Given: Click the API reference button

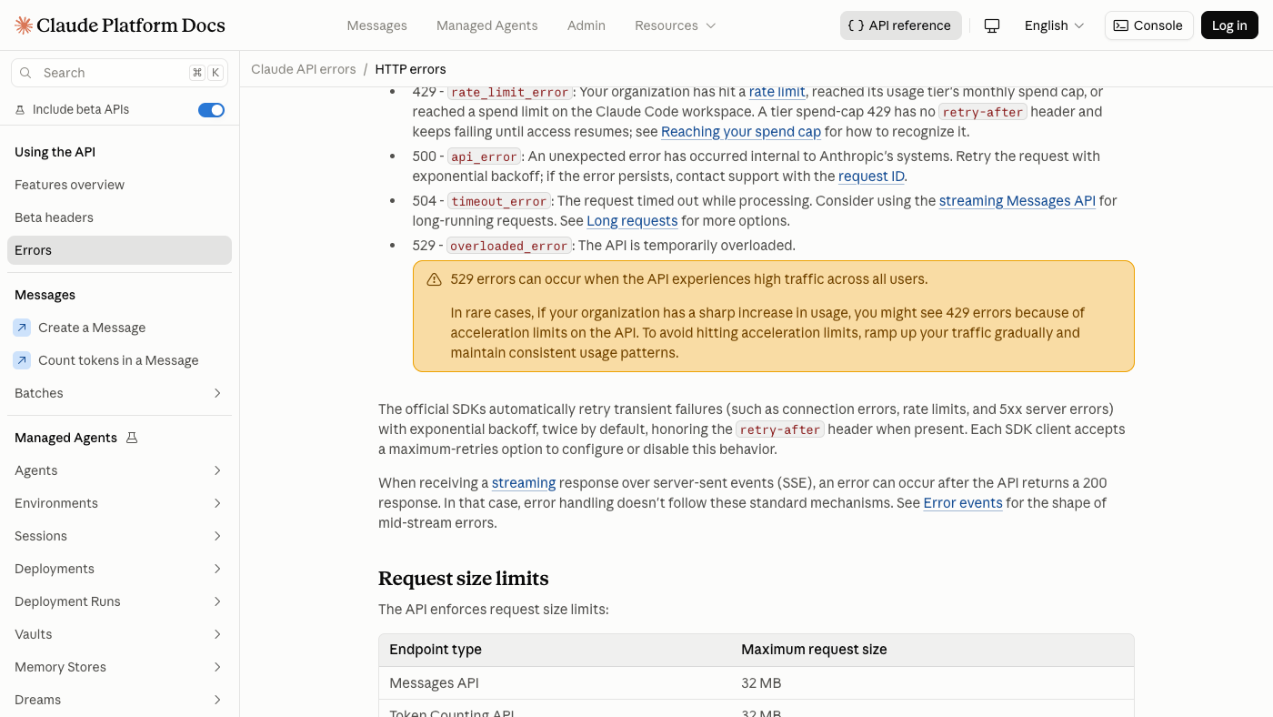Looking at the screenshot, I should click(900, 25).
